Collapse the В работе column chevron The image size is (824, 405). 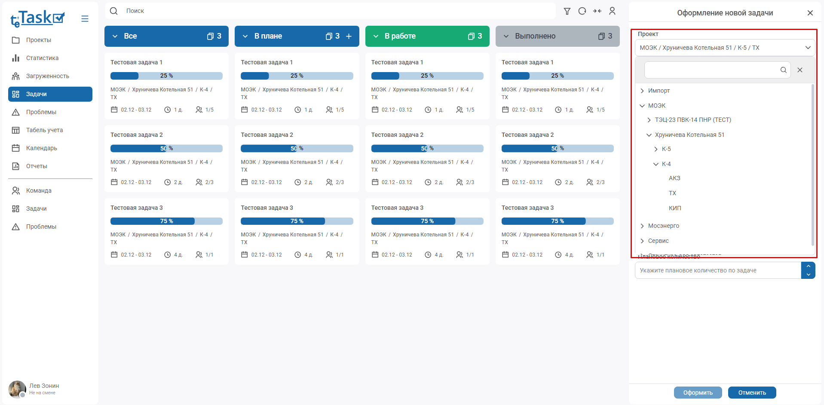(x=376, y=36)
